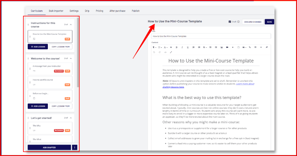
Task: Click the undo icon in editor
Action: 154,52
